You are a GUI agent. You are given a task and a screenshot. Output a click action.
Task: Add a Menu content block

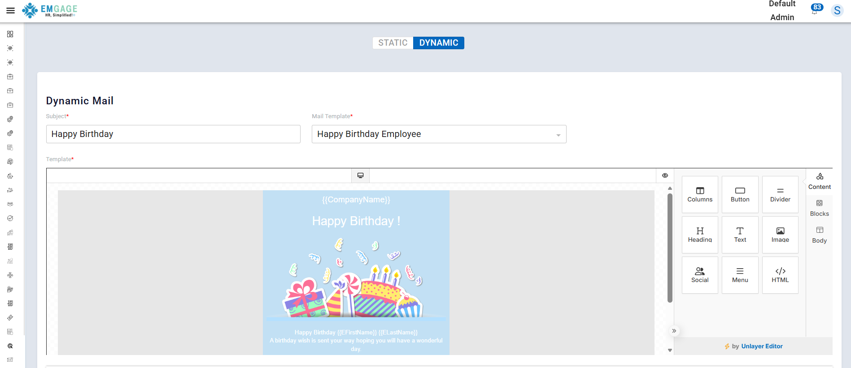click(740, 275)
